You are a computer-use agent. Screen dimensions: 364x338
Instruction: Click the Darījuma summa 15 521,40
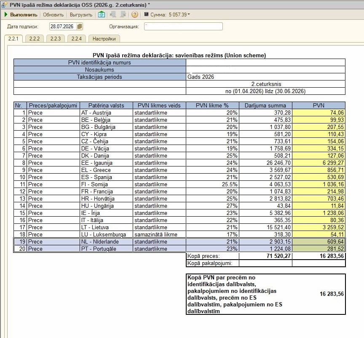[265, 228]
